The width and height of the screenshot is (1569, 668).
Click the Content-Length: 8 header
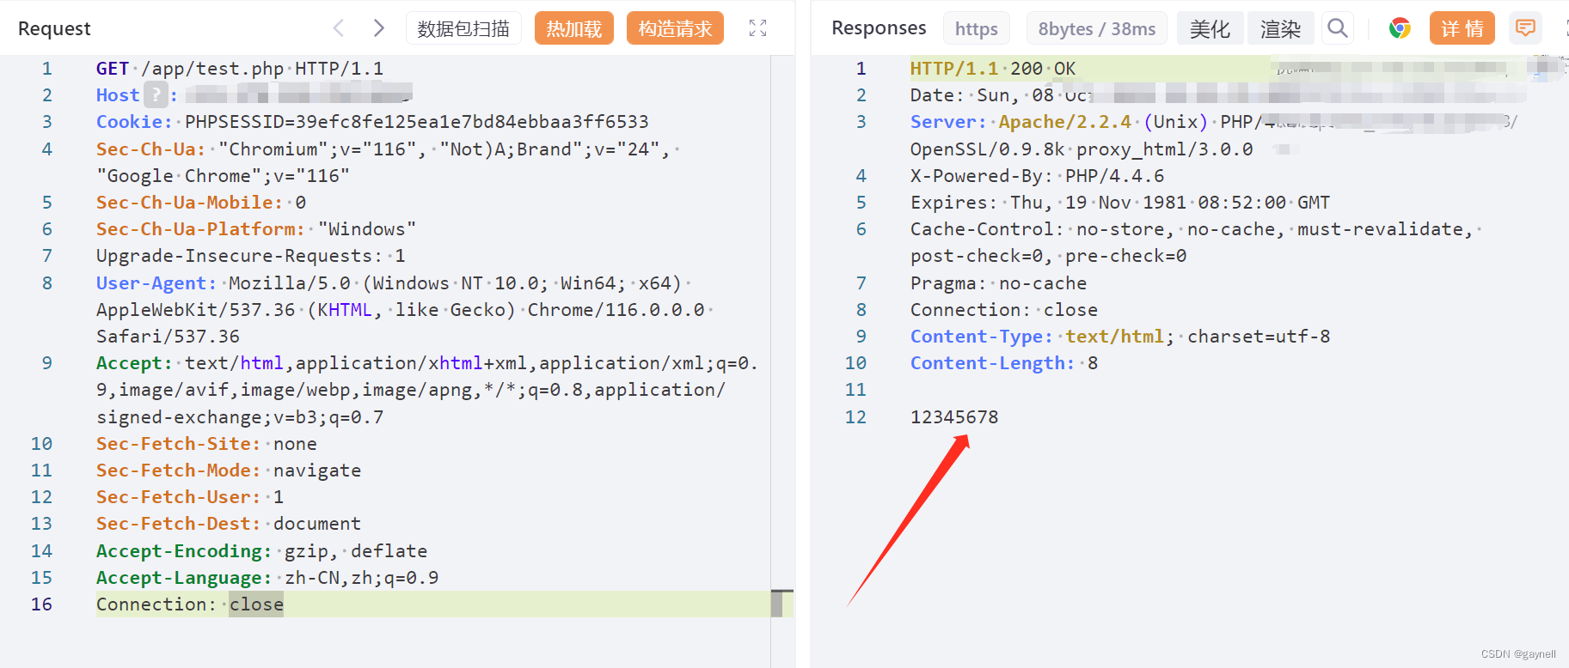(1004, 362)
